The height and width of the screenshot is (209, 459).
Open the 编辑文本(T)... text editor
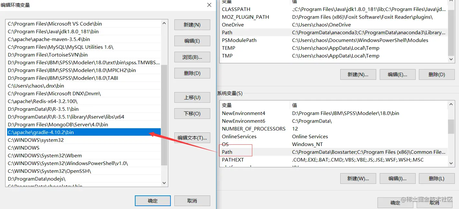[192, 138]
